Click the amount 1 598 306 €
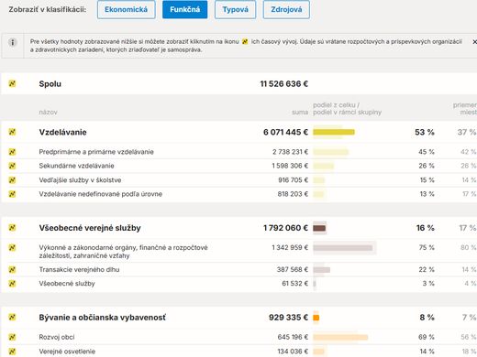 click(x=290, y=166)
